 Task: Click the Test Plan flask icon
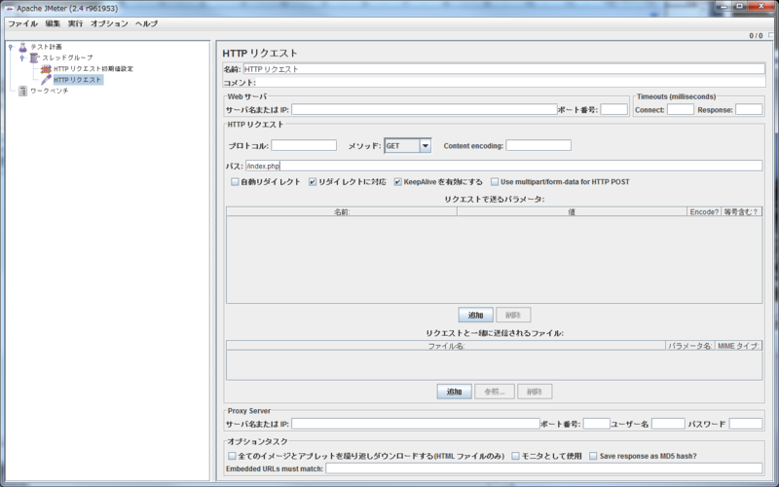pos(22,47)
